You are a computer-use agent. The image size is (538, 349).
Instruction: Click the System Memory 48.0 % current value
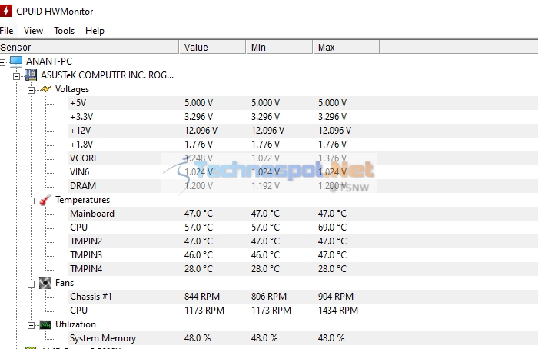[x=198, y=338]
